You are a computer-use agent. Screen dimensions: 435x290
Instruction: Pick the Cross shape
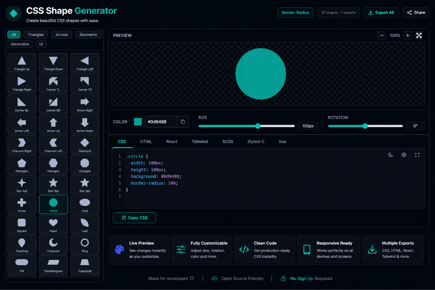click(x=22, y=204)
